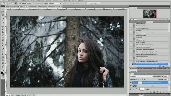Open the layer blending mode dropdown
The width and height of the screenshot is (171, 96).
141,77
